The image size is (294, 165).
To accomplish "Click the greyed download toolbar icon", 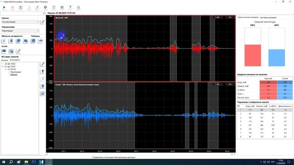I will (29, 7).
